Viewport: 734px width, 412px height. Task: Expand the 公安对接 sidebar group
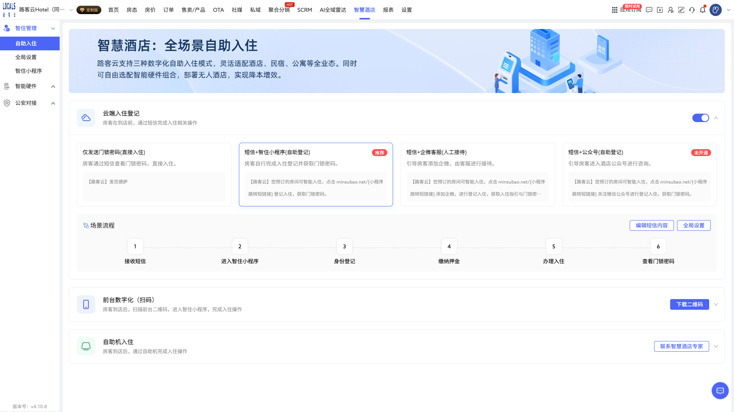click(53, 103)
